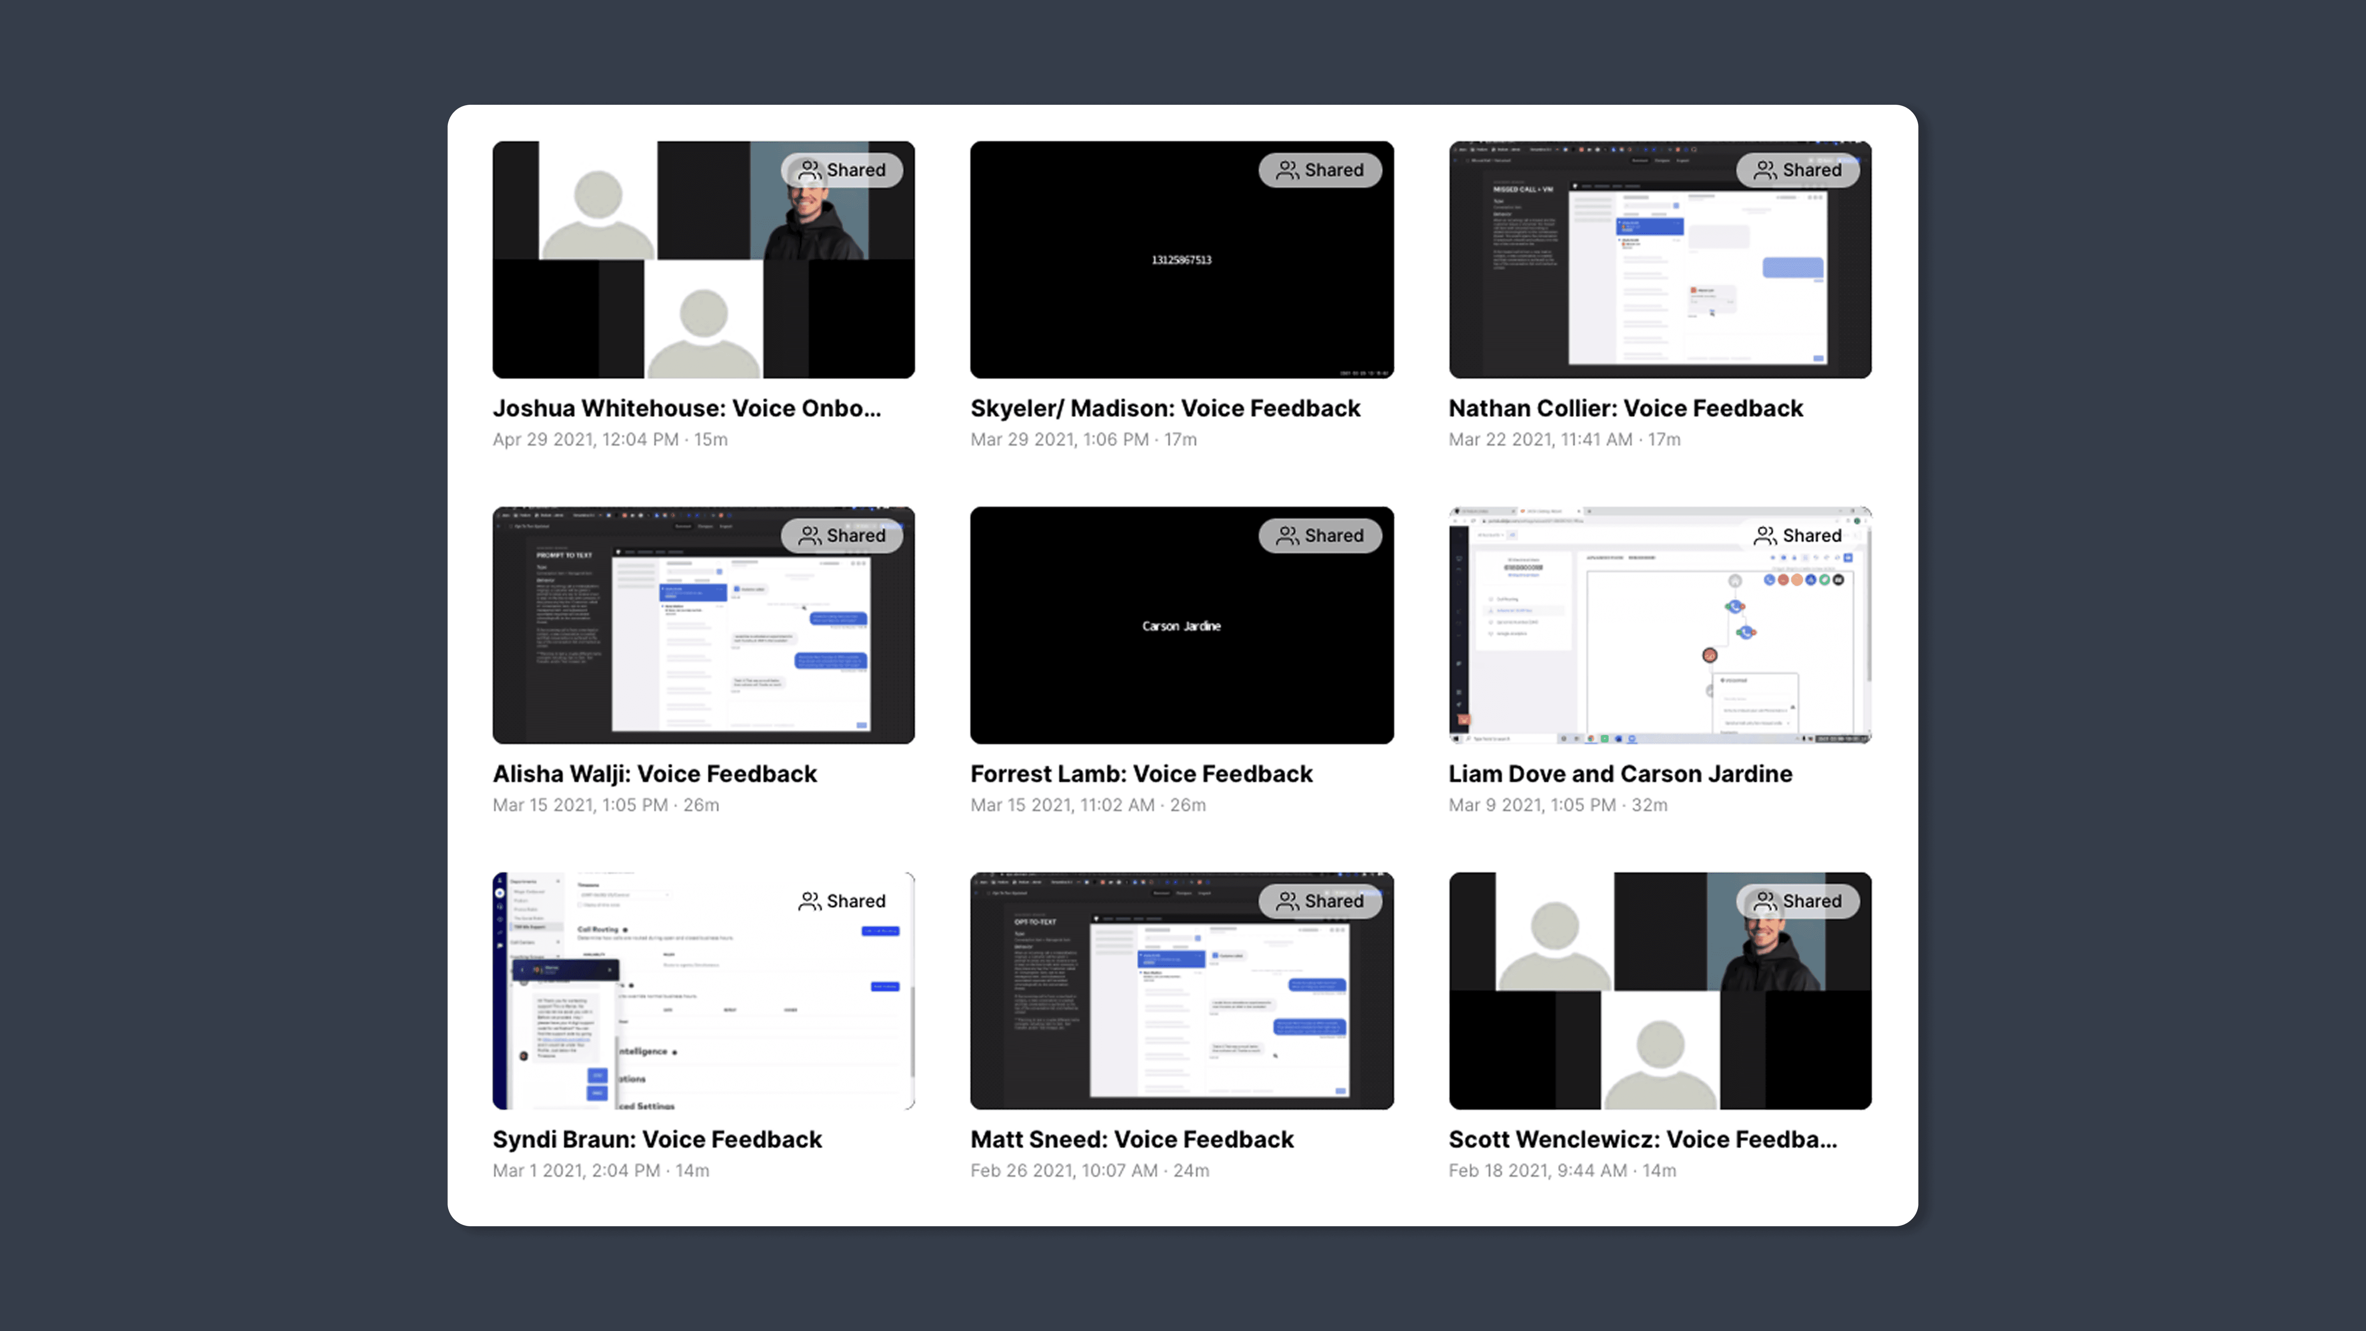The height and width of the screenshot is (1331, 2366).
Task: Click Shared badge on Alisha Walji recording
Action: click(x=841, y=536)
